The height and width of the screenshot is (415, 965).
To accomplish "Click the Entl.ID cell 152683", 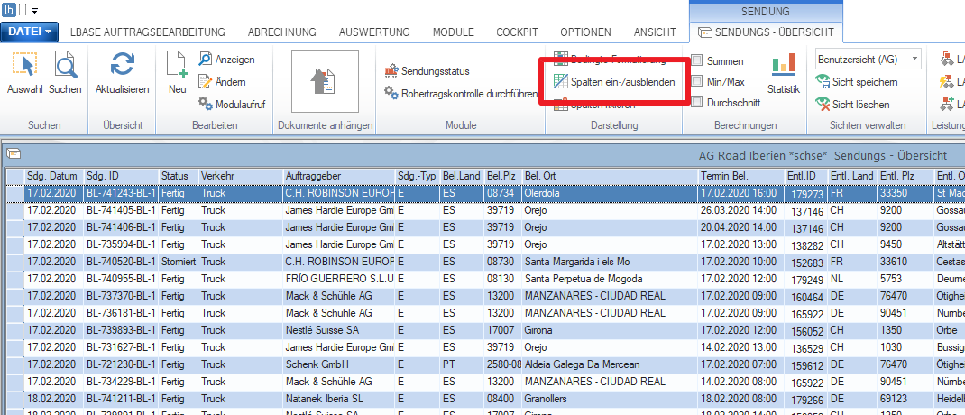I will coord(805,262).
